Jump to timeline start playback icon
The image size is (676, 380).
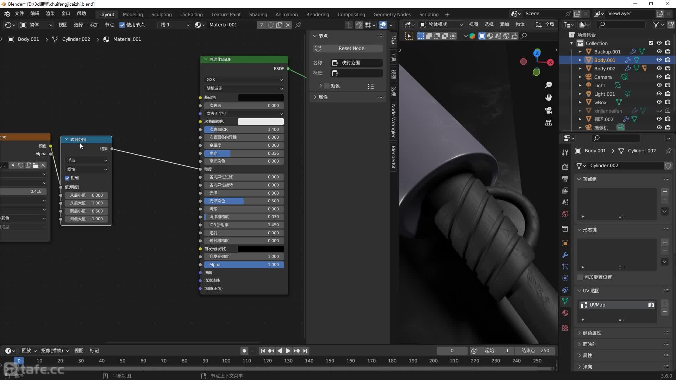tap(262, 350)
